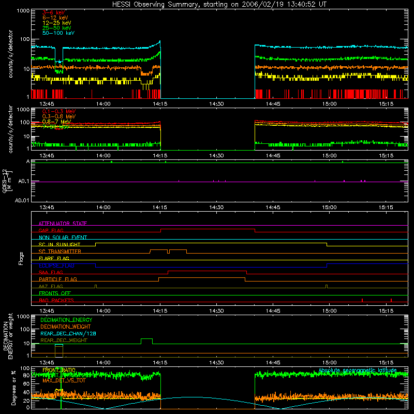Click the DECIMATION_WEIGHT legend label
Screen dimensions: 414x414
coord(66,327)
